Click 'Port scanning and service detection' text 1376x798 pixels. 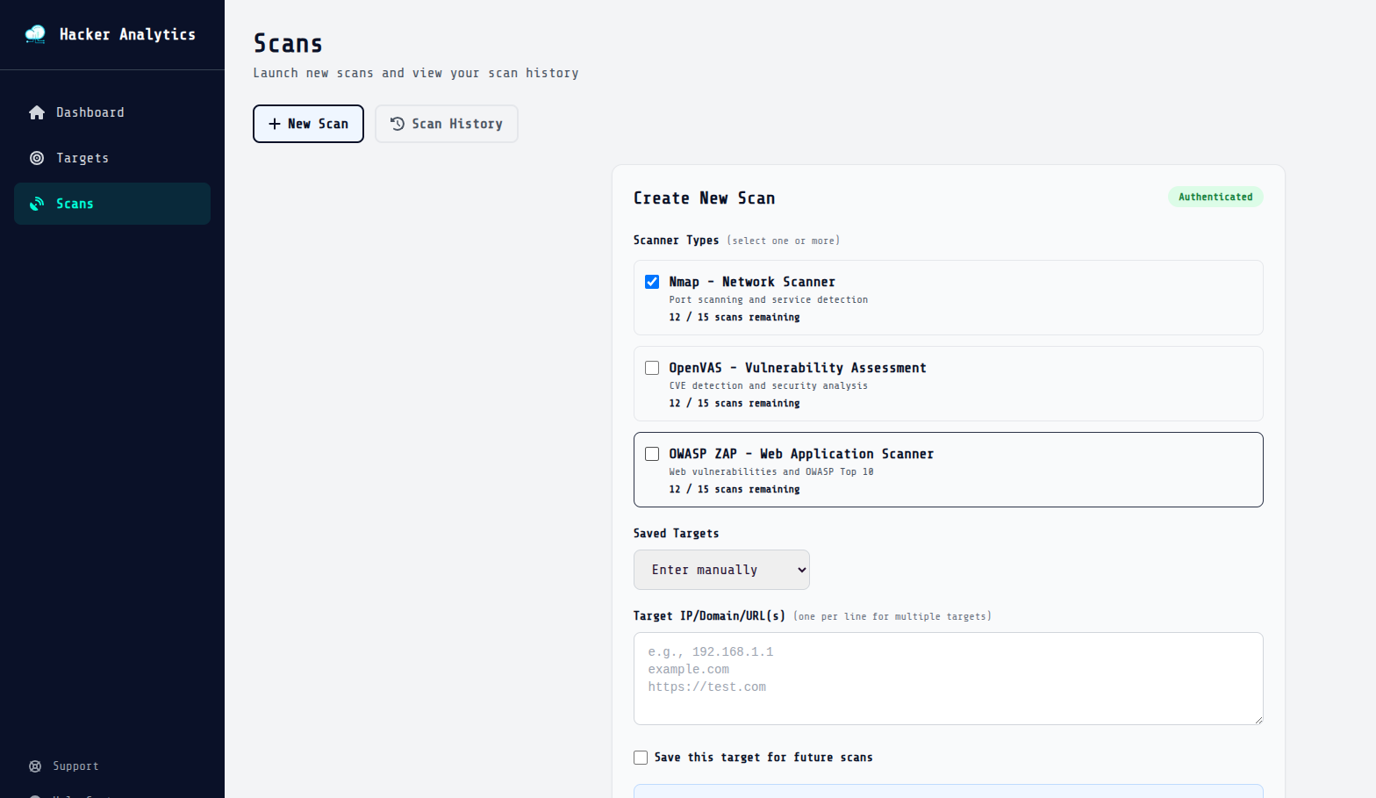[x=769, y=300]
